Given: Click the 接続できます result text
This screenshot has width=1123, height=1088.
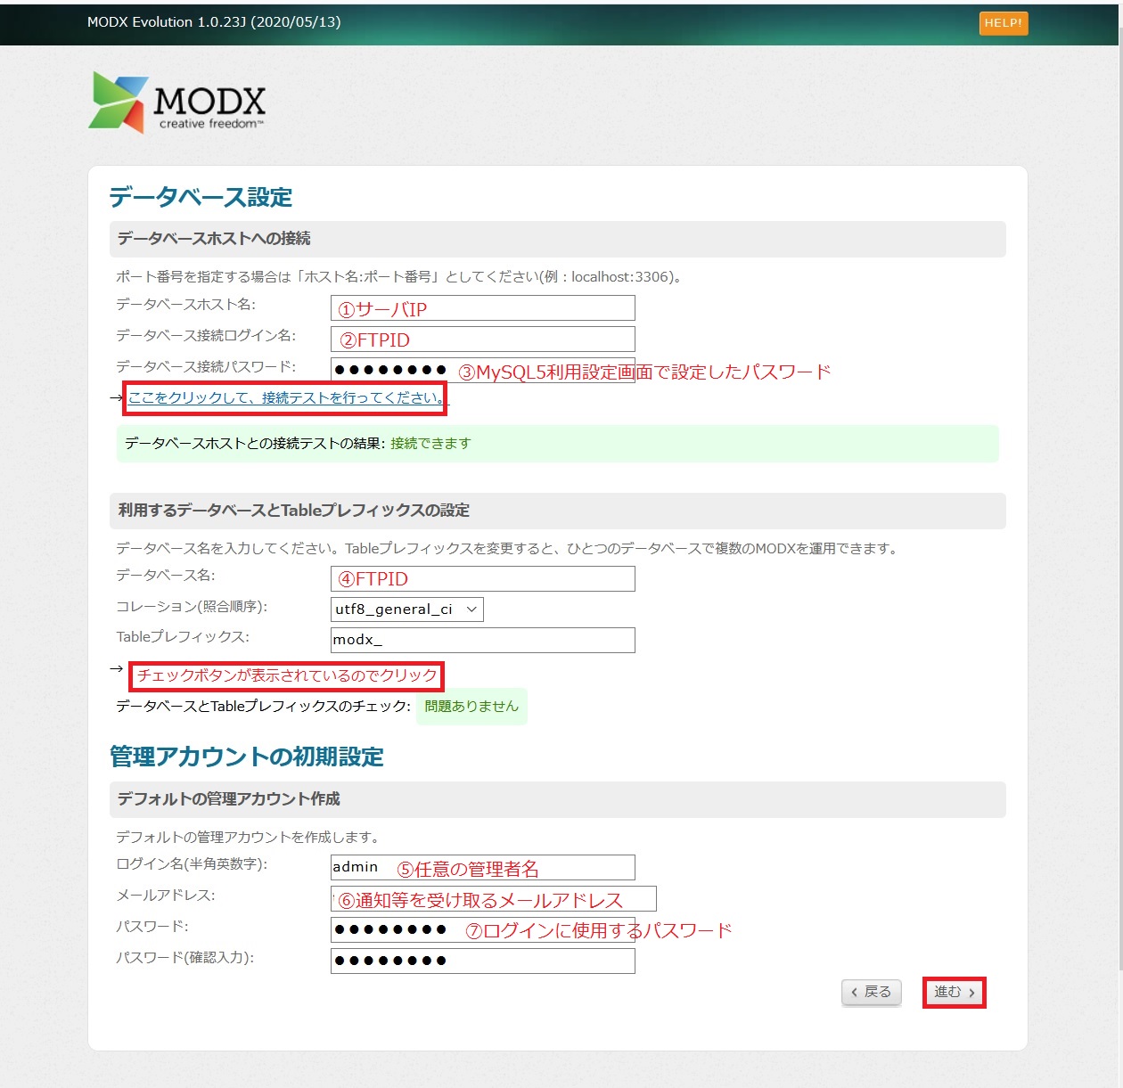Looking at the screenshot, I should 430,444.
